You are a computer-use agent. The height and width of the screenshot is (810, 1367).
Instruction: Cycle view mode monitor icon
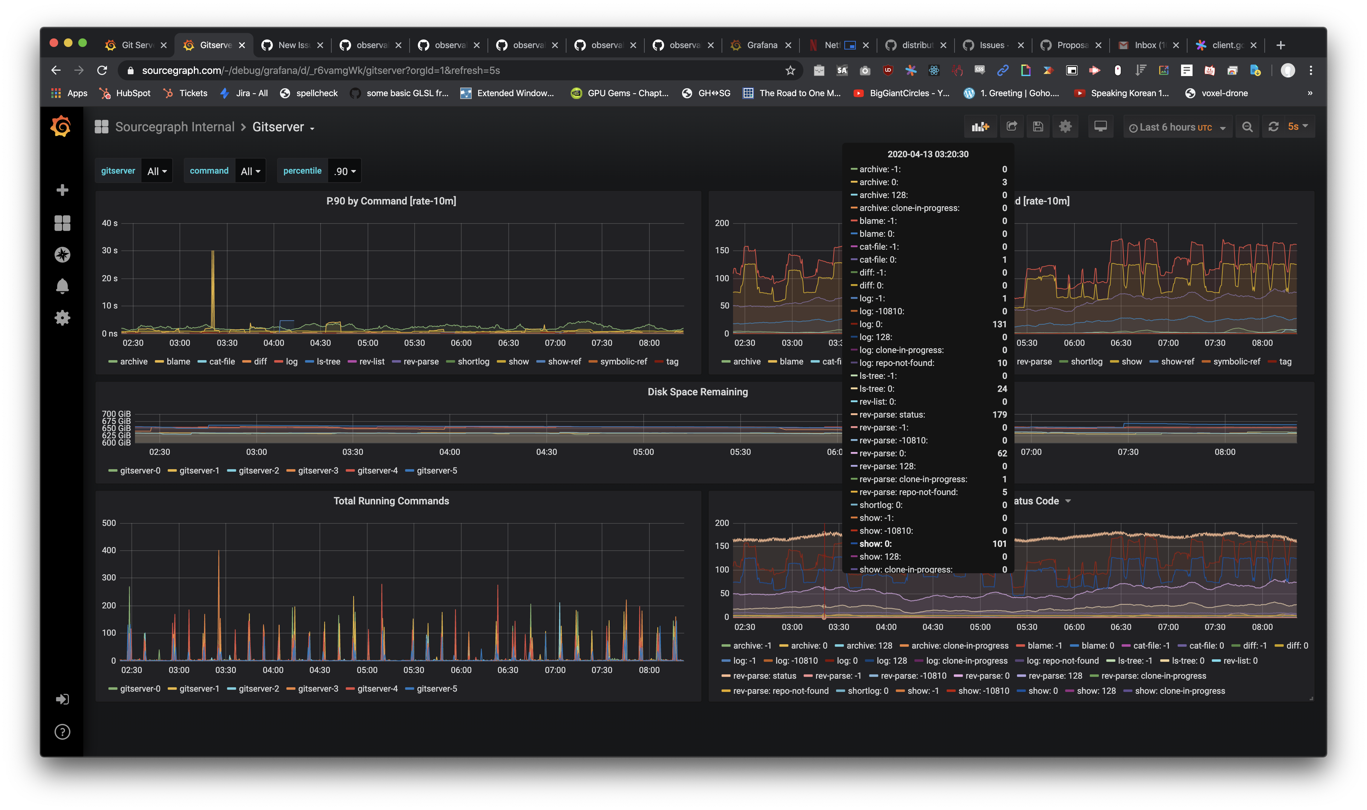[x=1101, y=127]
